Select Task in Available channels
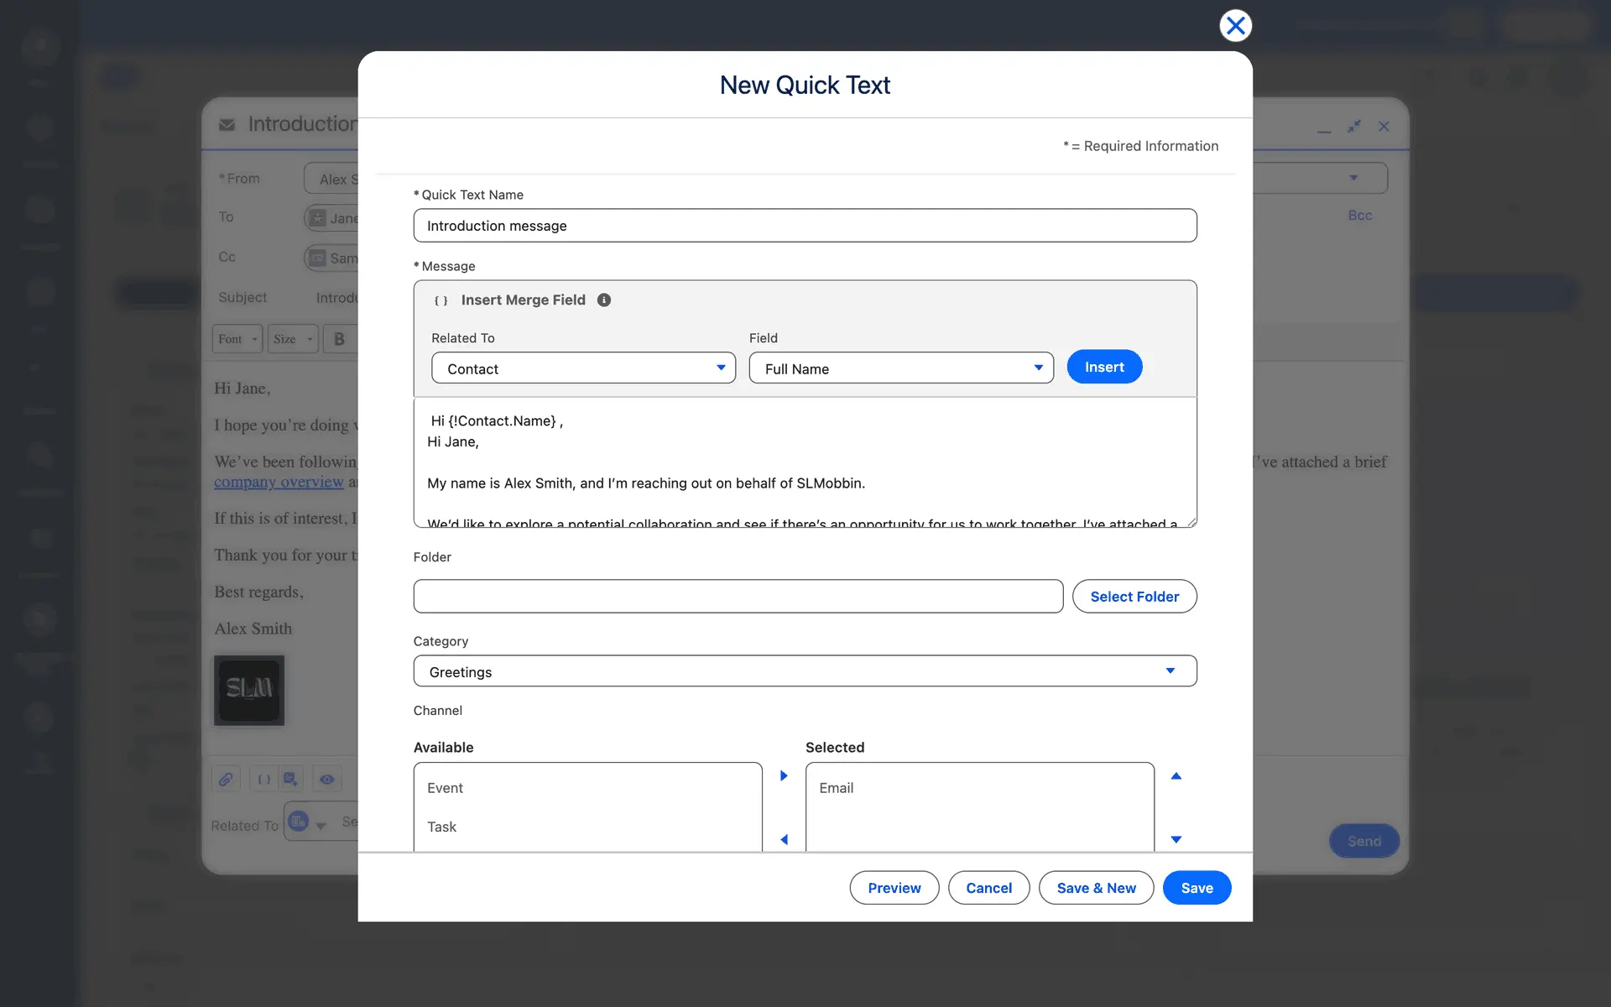Viewport: 1611px width, 1007px height. (442, 827)
